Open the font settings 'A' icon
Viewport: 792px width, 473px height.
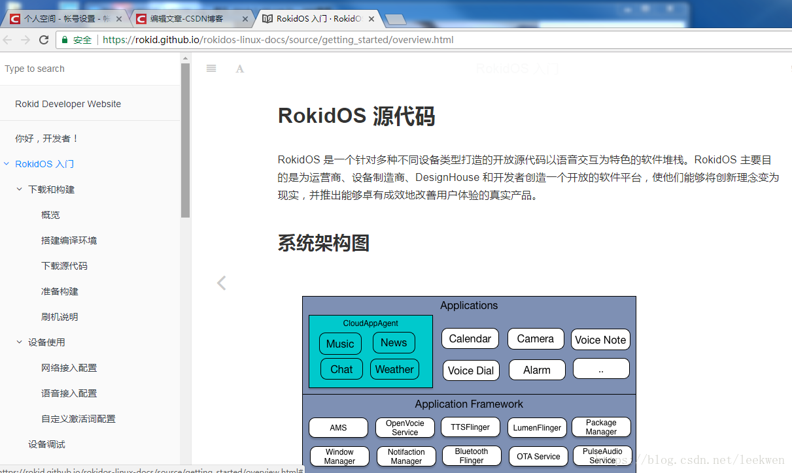coord(240,69)
